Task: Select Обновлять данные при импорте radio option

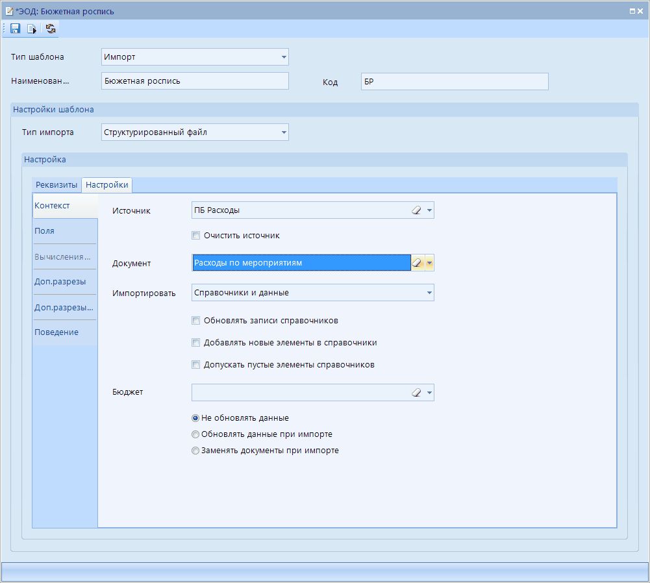Action: coord(195,434)
